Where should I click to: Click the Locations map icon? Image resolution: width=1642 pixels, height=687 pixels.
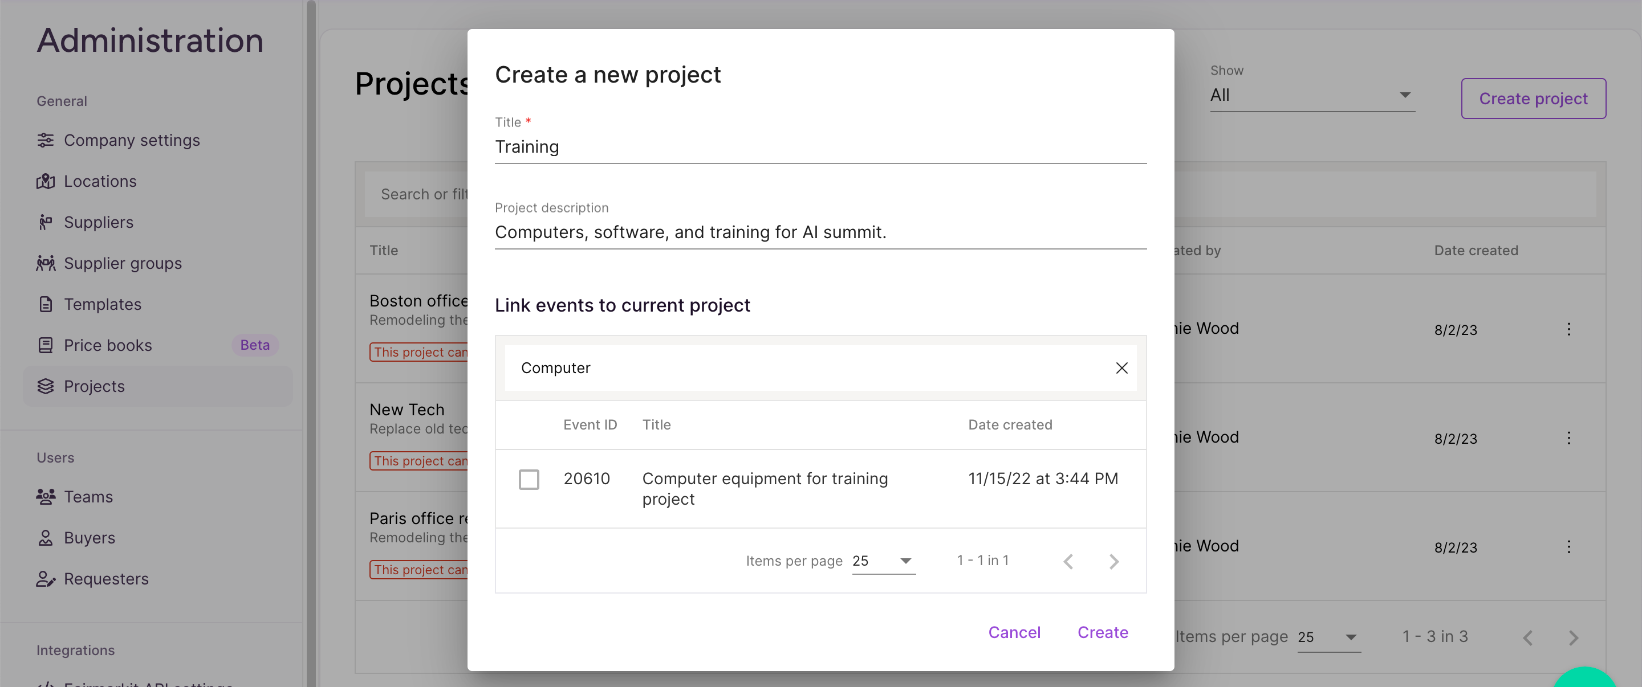coord(45,182)
